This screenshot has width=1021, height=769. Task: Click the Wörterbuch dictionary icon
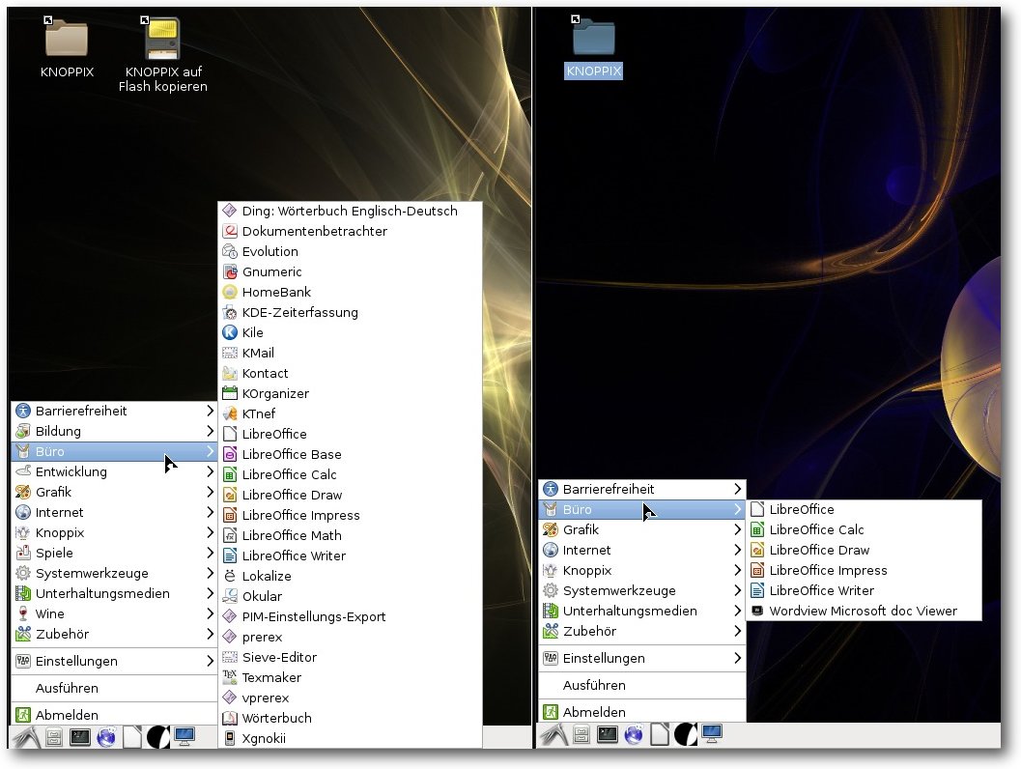229,718
